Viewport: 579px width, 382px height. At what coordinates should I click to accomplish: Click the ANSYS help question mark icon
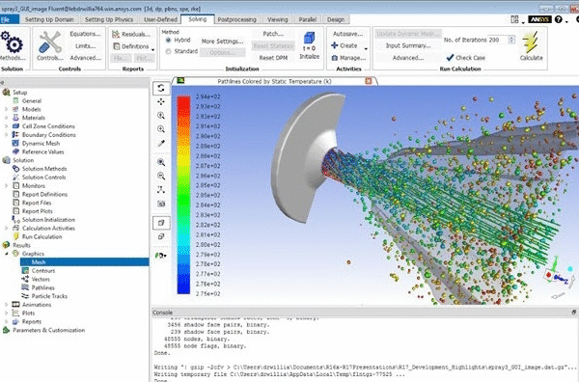coord(559,19)
